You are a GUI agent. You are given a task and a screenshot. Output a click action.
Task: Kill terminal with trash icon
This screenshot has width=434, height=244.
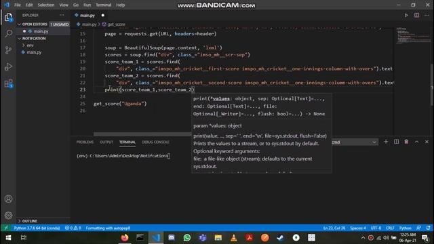[406, 142]
